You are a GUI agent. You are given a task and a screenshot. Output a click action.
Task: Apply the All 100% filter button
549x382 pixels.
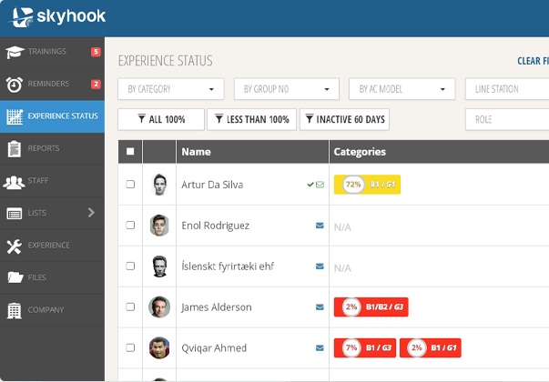(160, 120)
